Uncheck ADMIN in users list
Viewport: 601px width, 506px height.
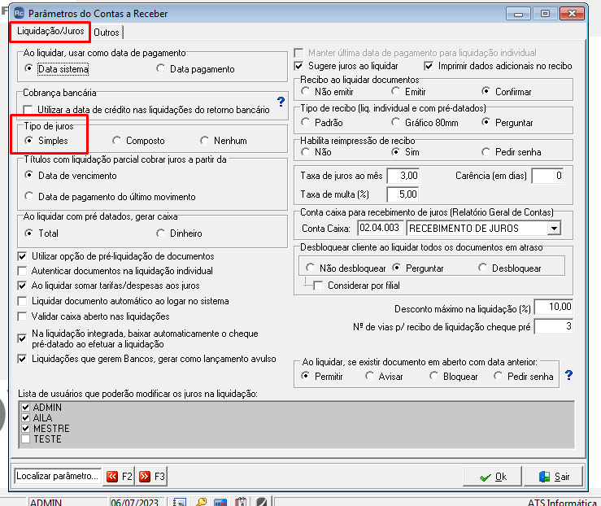pyautogui.click(x=26, y=407)
